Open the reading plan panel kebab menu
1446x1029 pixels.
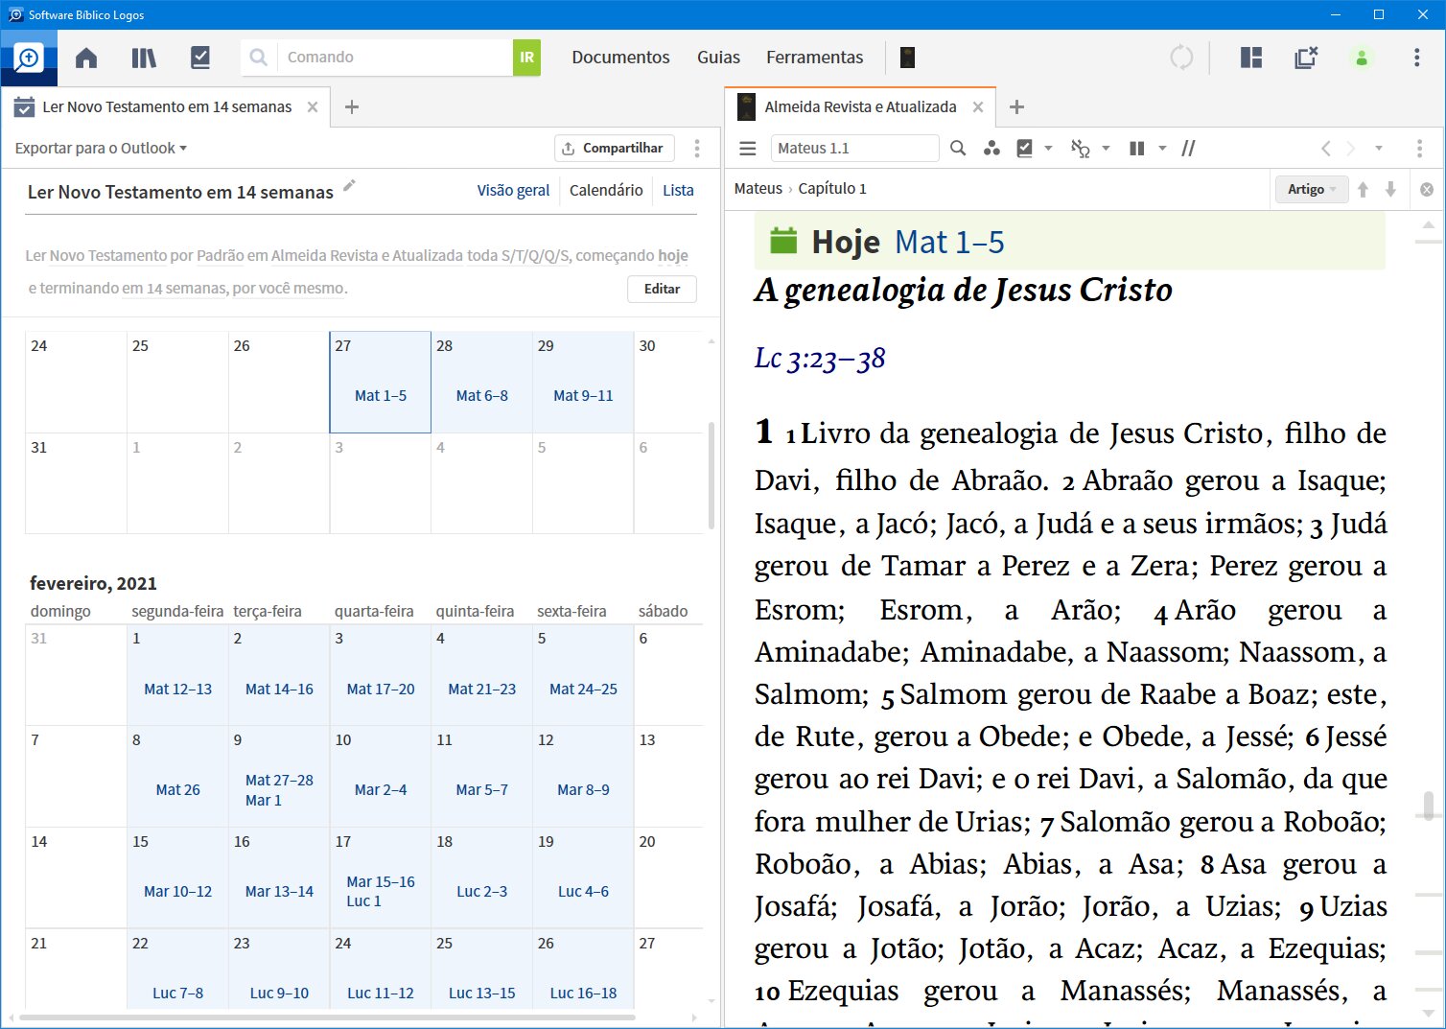[x=697, y=149]
